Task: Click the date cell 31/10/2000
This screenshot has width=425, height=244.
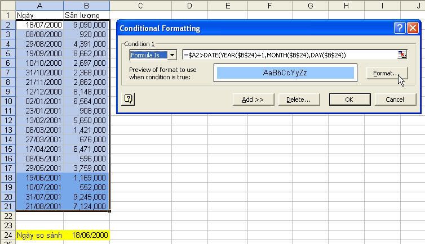Action: 39,73
